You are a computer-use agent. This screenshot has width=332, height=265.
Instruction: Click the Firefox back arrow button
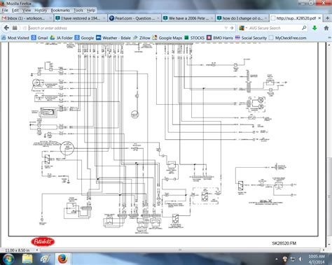6,28
